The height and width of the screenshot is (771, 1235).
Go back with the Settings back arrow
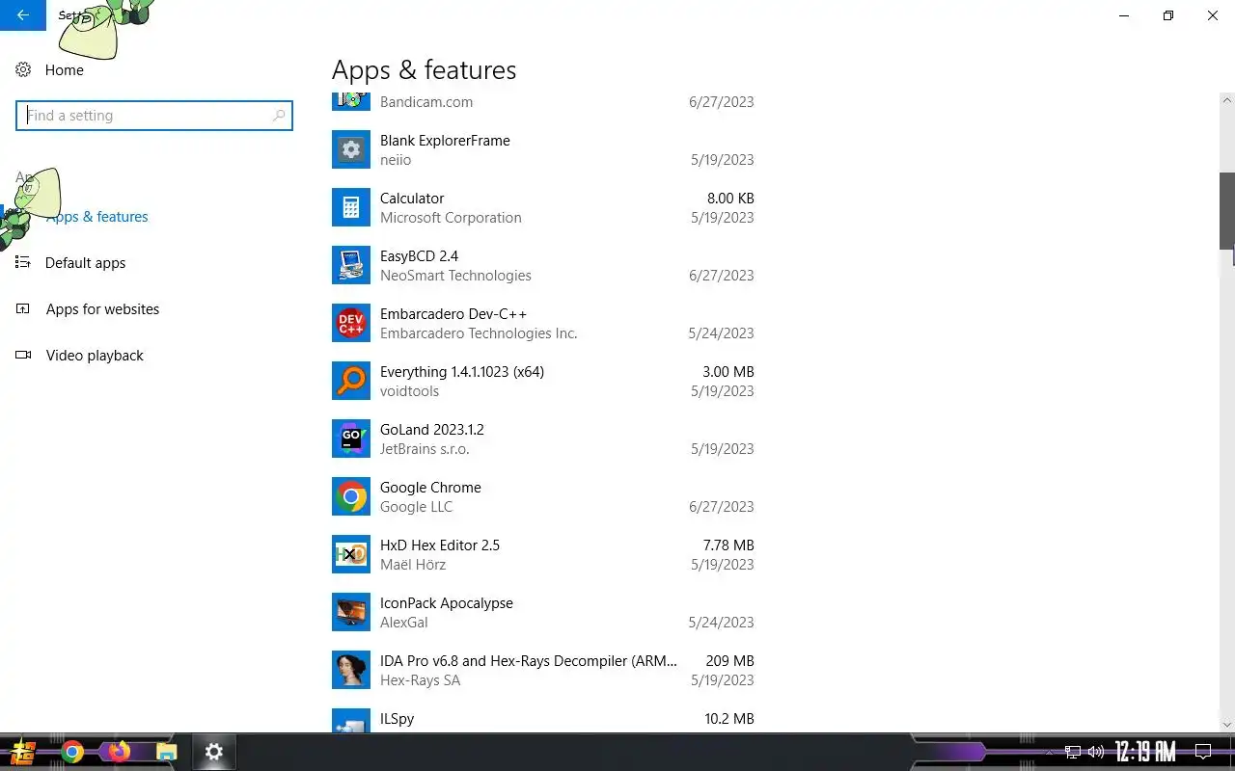point(23,15)
